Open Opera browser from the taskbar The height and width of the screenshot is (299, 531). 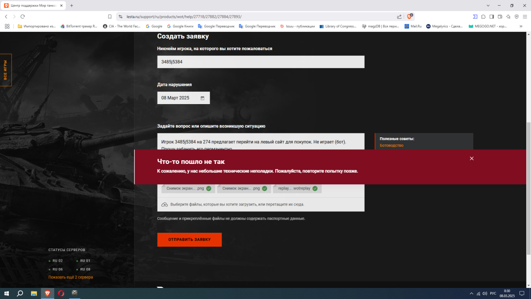61,293
